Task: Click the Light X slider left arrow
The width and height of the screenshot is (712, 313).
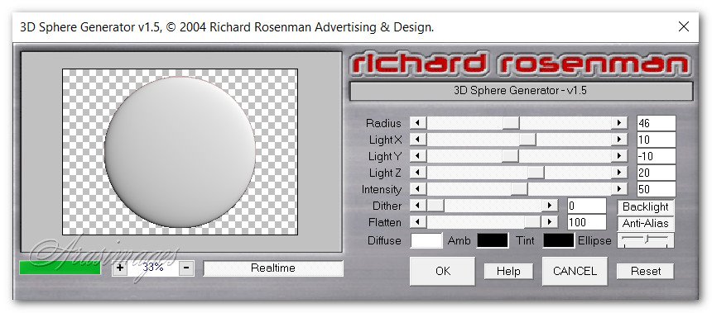Action: 418,140
